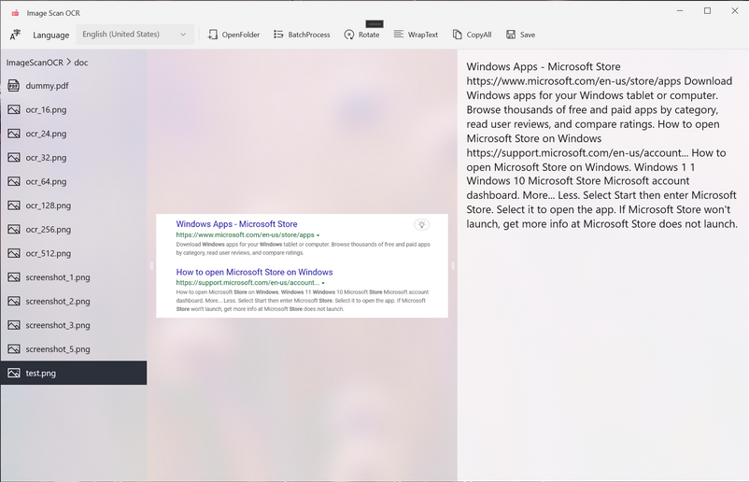Click the BatchProcess list icon
This screenshot has width=749, height=482.
[278, 35]
